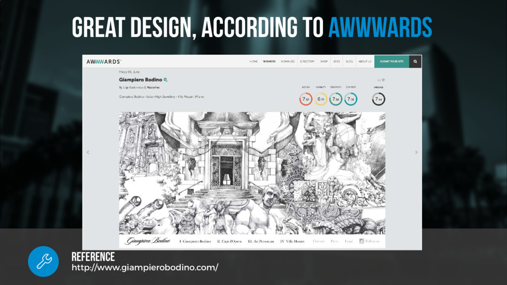Viewport: 507px width, 285px height.
Task: Click the Giampiero Bodino title
Action: tap(140, 80)
